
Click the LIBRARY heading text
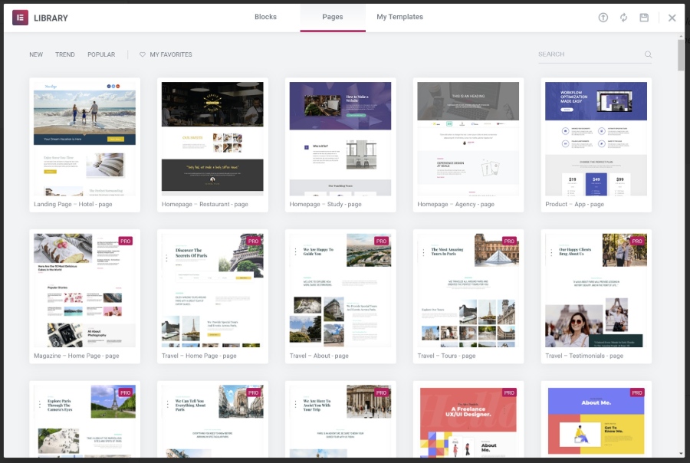coord(51,18)
